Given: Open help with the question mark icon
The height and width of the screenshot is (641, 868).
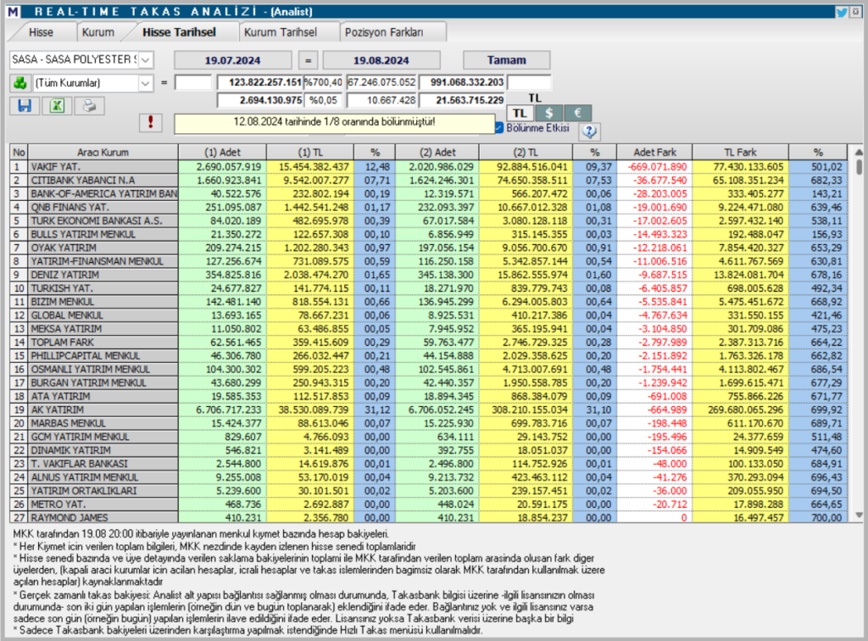Looking at the screenshot, I should (590, 131).
